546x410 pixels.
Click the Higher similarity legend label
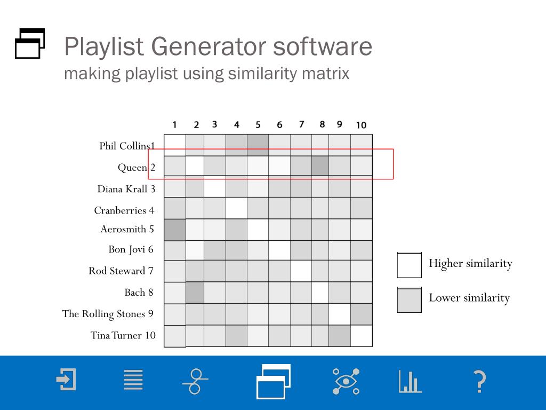point(470,263)
